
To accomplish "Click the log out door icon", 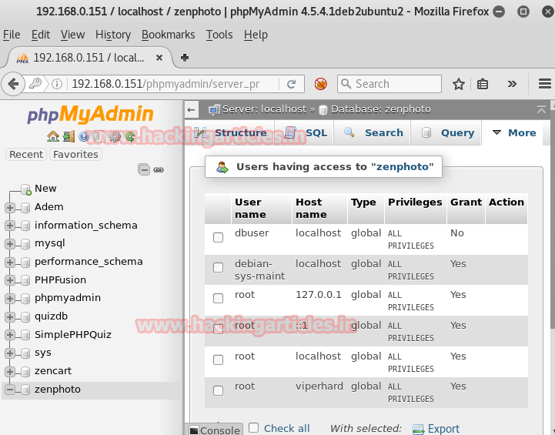I will pos(69,136).
